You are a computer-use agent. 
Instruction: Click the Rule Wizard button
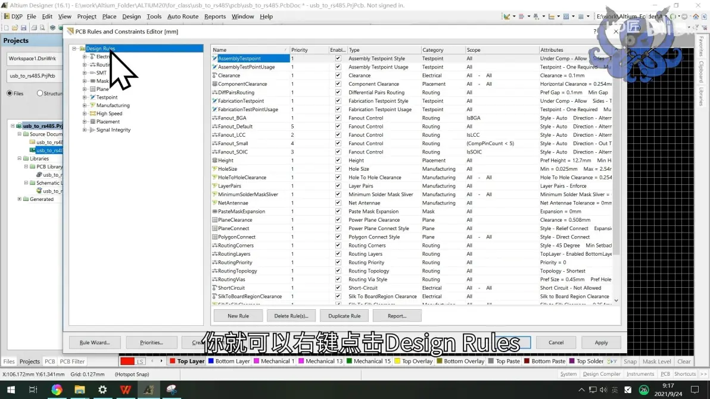pos(95,343)
